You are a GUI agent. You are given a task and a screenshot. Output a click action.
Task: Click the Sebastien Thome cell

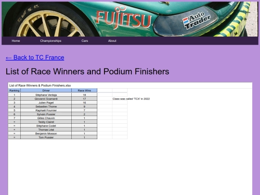(46, 106)
